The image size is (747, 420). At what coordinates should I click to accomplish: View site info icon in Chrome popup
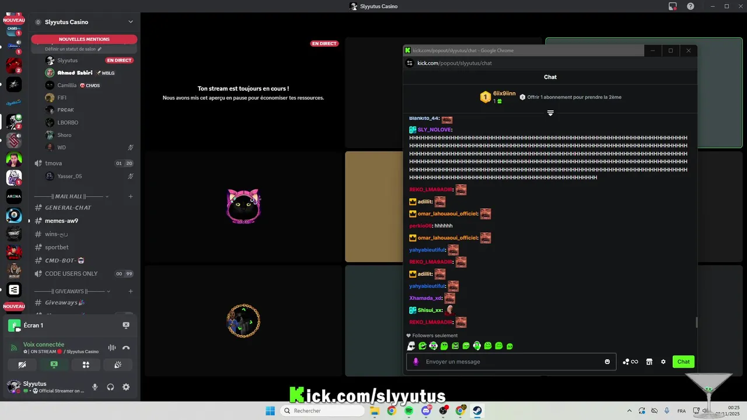point(410,63)
